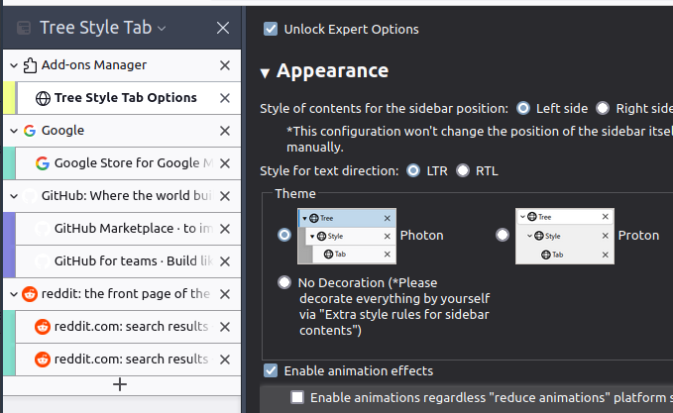Open a new tab with plus button

[120, 384]
